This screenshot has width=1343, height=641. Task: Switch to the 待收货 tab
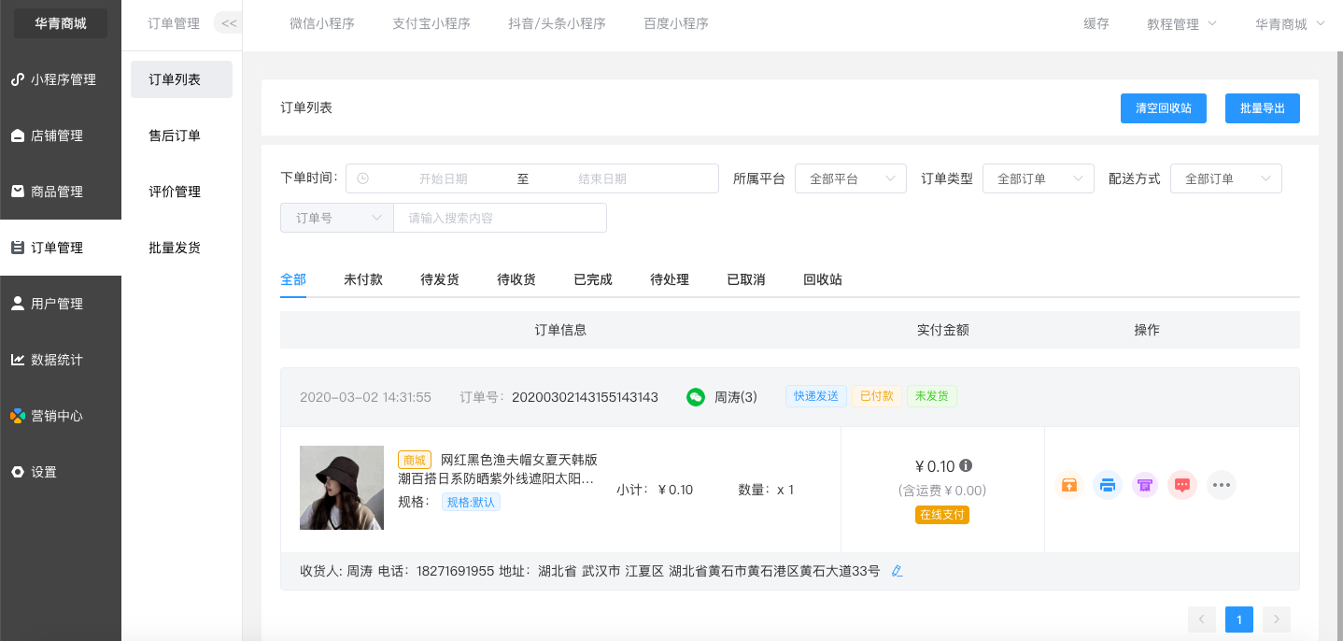516,279
